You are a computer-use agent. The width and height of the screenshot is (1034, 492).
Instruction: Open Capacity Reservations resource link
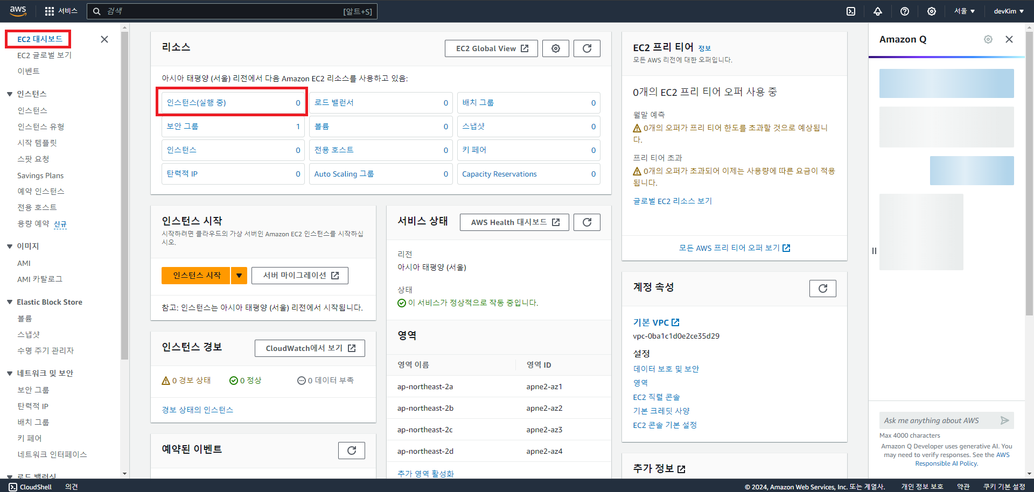(499, 174)
